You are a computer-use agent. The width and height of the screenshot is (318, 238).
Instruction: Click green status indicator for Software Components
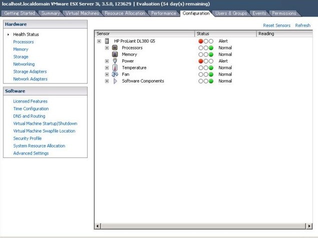211,81
